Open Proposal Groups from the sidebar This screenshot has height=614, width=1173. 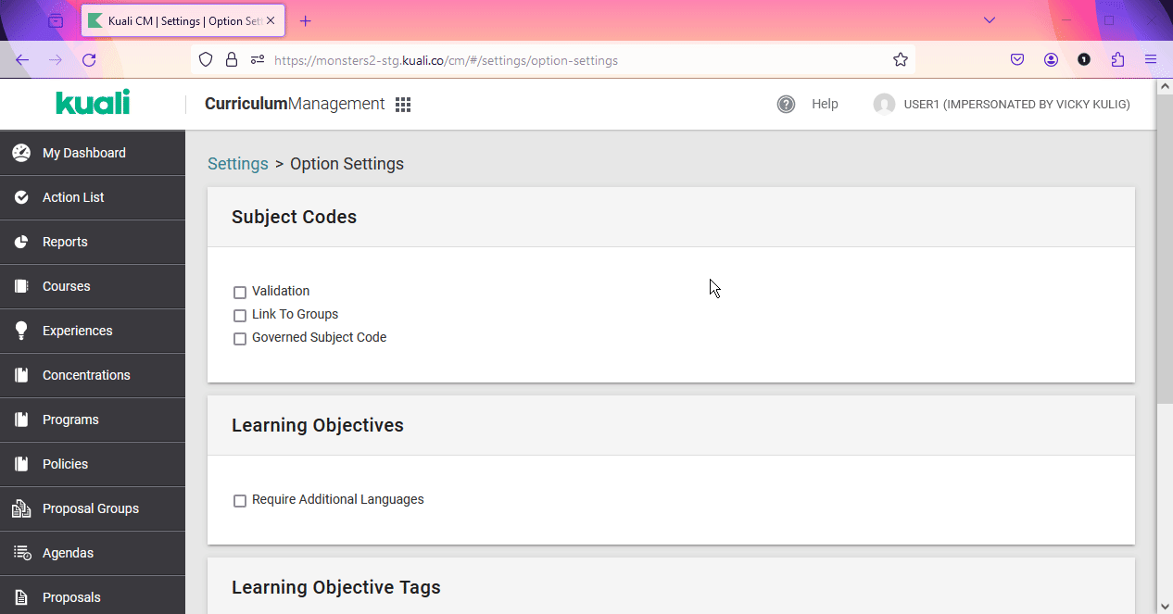[x=90, y=508]
